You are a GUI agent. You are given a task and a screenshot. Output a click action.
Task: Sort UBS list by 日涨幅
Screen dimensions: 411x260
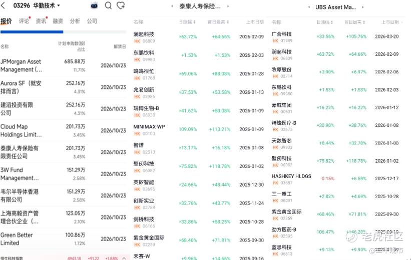click(325, 22)
